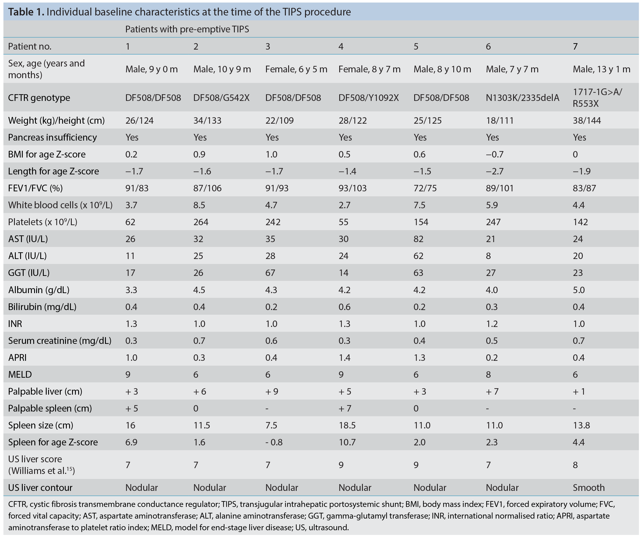This screenshot has height=539, width=642.
Task: Click the 'Patient no.' row label
Action: click(30, 46)
